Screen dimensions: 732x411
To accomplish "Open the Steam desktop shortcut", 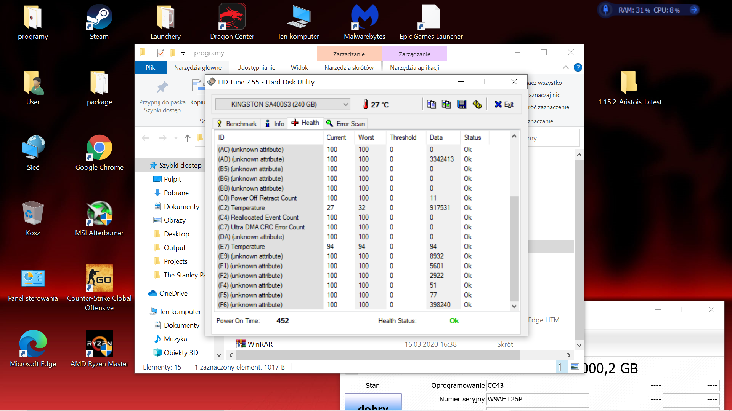I will point(99,22).
